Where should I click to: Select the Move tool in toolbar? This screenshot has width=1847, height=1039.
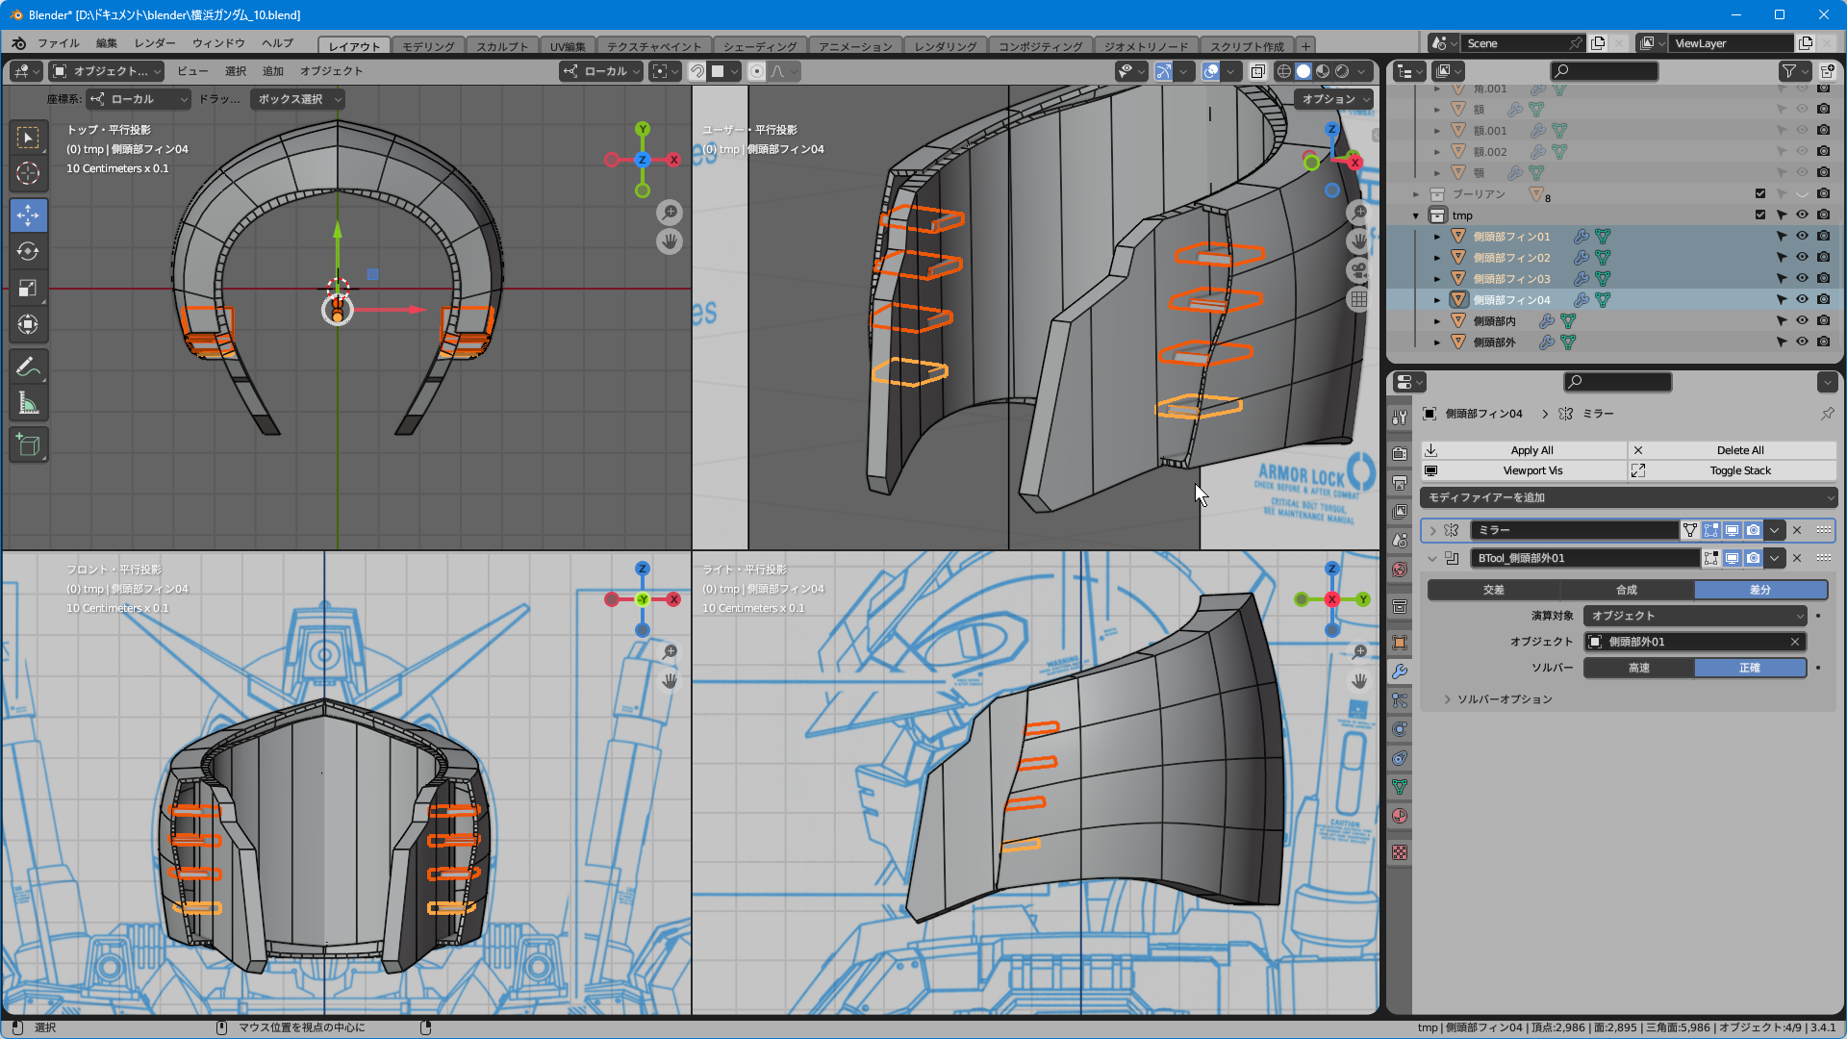coord(28,215)
